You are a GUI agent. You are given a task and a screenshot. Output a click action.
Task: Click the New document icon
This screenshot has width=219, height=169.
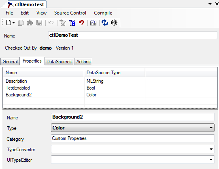coord(9,23)
